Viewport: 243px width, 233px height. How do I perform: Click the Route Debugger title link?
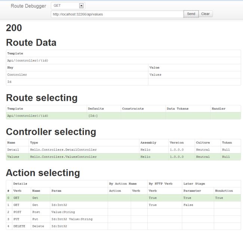[28, 6]
